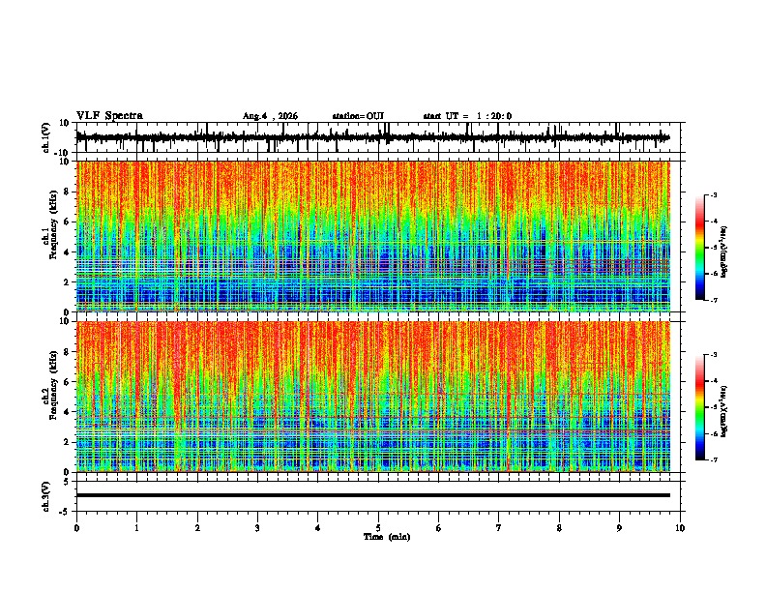Click the '6' tick on the time axis
Image resolution: width=766 pixels, height=592 pixels.
(x=439, y=528)
